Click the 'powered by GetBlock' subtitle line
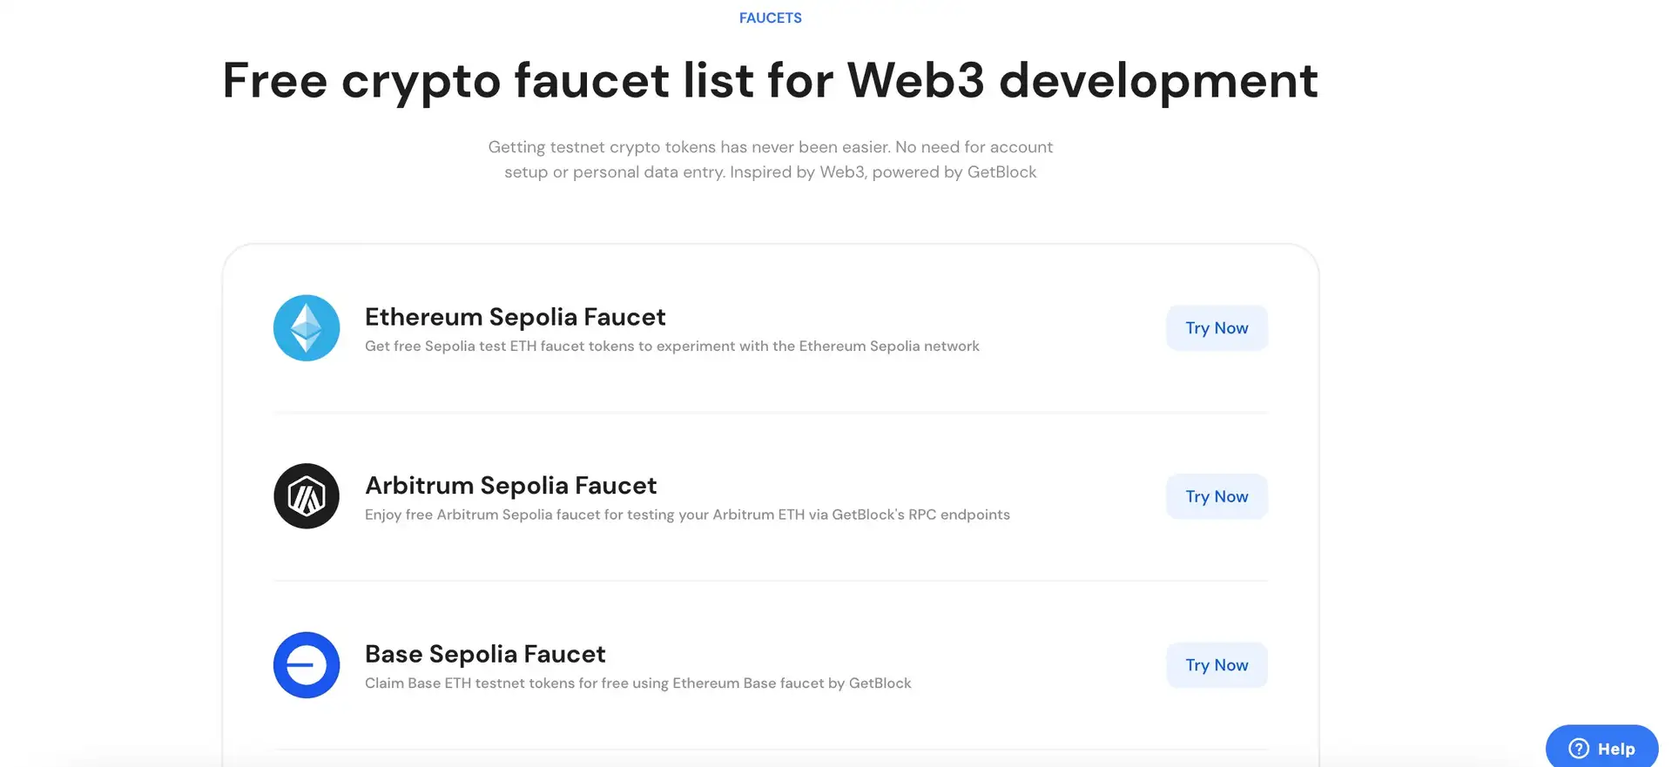1672x767 pixels. (770, 172)
